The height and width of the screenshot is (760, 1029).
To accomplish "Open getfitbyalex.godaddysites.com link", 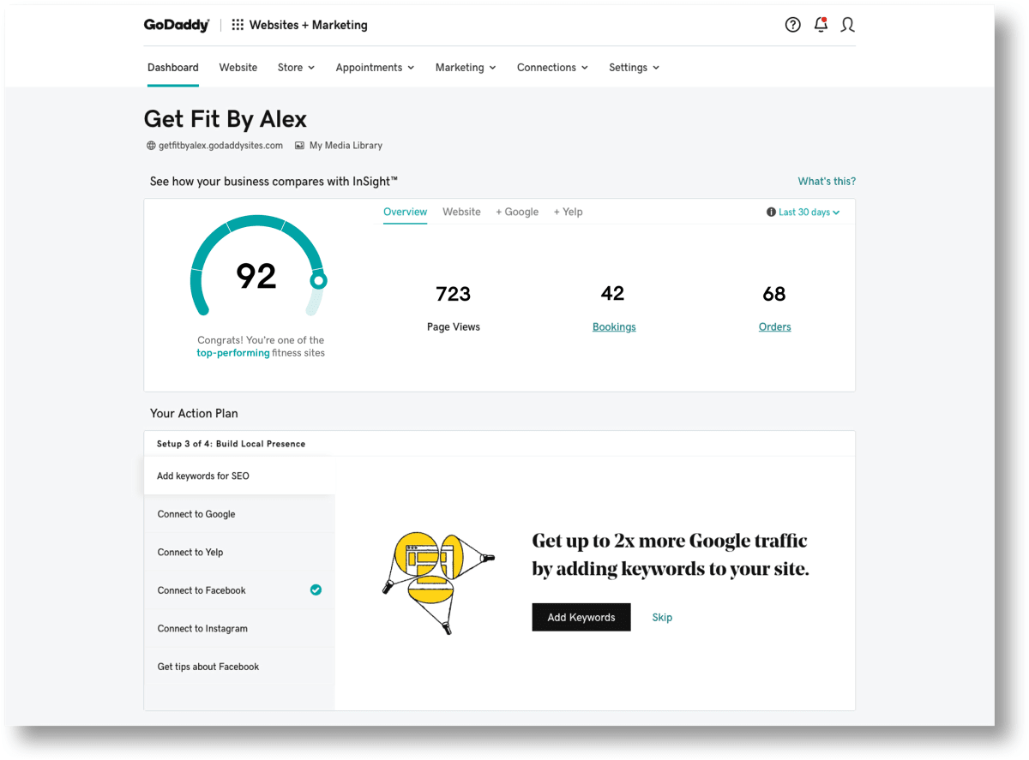I will (220, 146).
